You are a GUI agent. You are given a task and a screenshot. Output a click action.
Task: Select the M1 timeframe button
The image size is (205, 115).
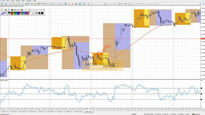134,4
